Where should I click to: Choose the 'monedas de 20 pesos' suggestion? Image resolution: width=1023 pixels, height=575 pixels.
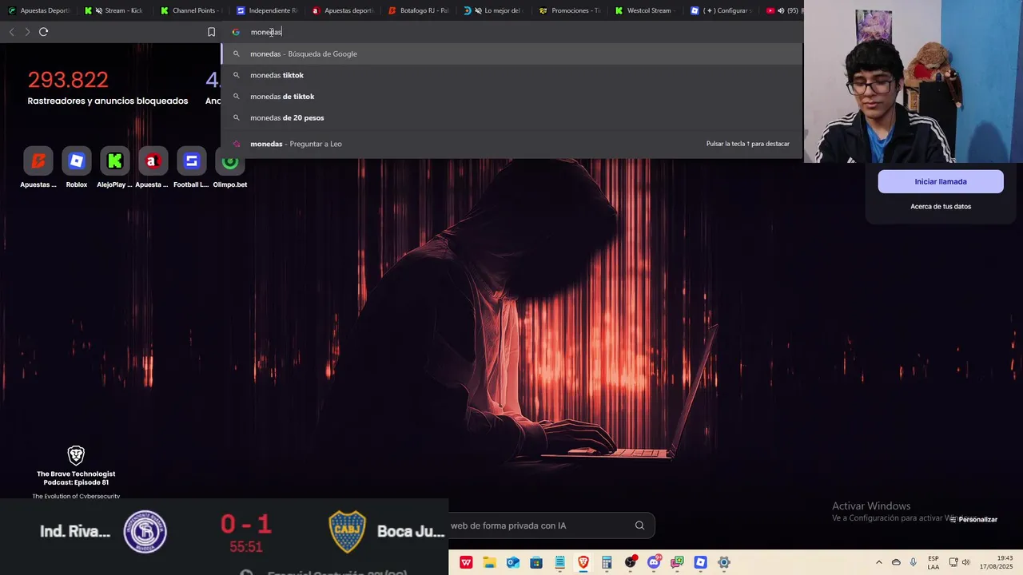point(511,117)
